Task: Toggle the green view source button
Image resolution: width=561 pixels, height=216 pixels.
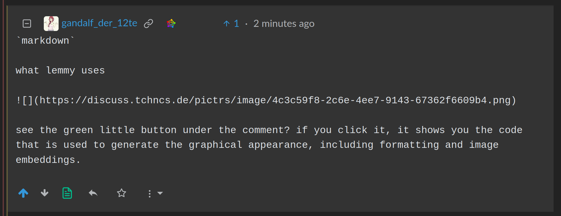Action: [67, 193]
